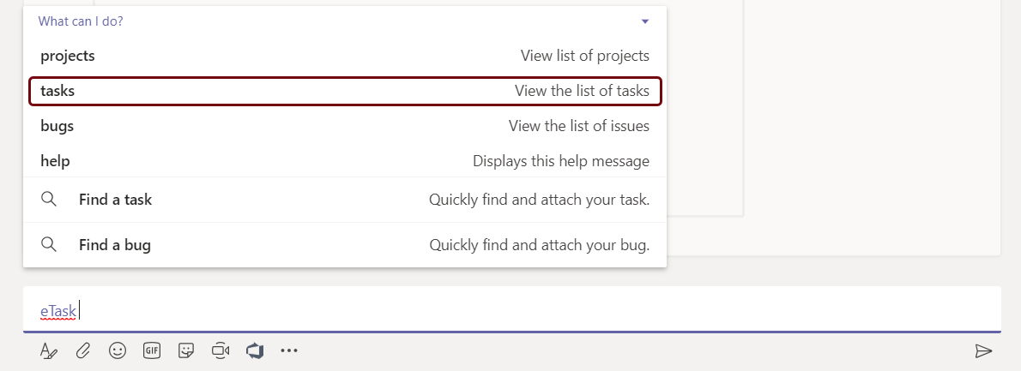
Task: Send the message with the arrow icon
Action: 983,350
